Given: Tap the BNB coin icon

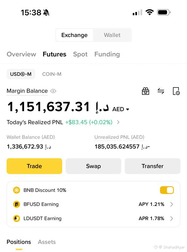Looking at the screenshot, I should [x=16, y=190].
